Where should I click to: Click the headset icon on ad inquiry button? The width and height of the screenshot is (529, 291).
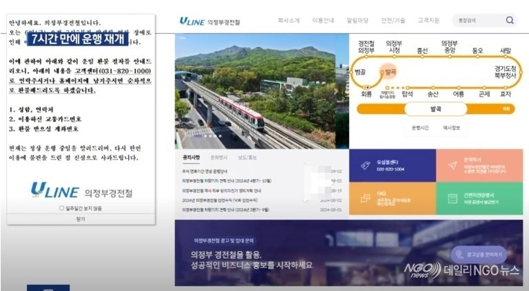click(459, 254)
